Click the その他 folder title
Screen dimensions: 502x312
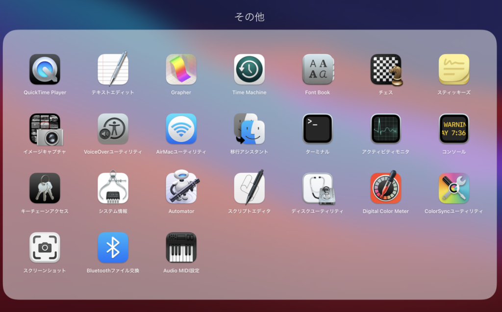point(249,17)
